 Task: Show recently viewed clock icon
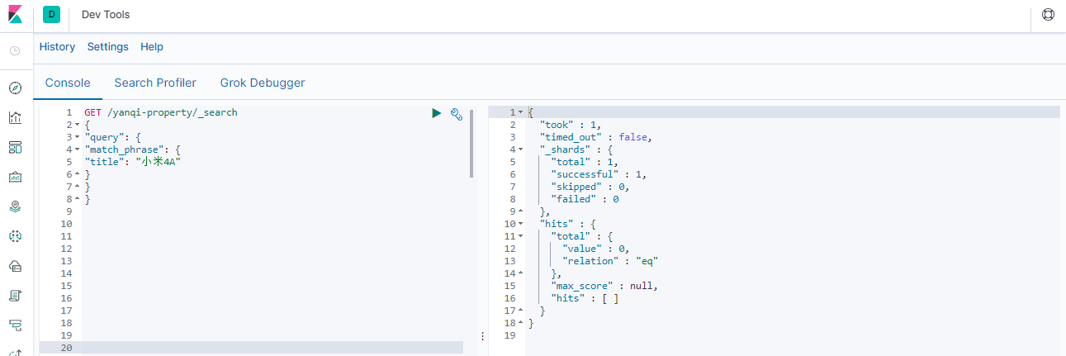[15, 50]
